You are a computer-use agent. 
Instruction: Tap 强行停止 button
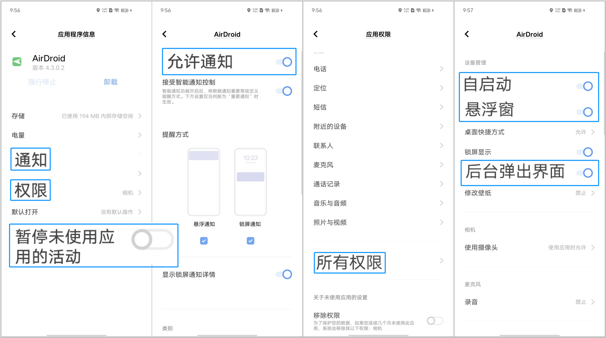(x=42, y=82)
